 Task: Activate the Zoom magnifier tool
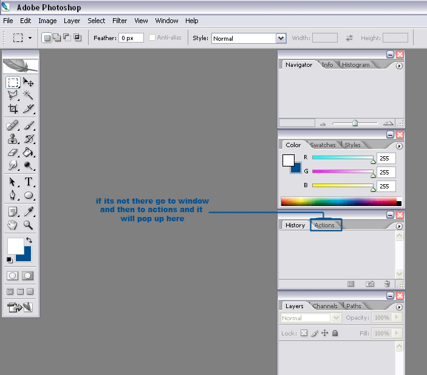point(29,225)
